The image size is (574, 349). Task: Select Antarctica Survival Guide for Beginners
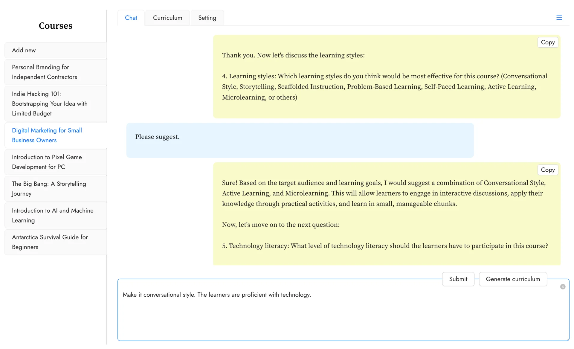pyautogui.click(x=56, y=242)
